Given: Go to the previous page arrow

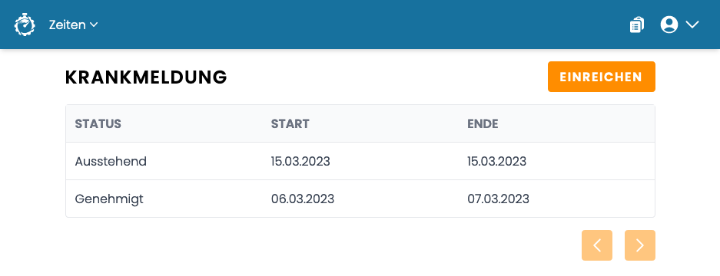Looking at the screenshot, I should coord(597,245).
